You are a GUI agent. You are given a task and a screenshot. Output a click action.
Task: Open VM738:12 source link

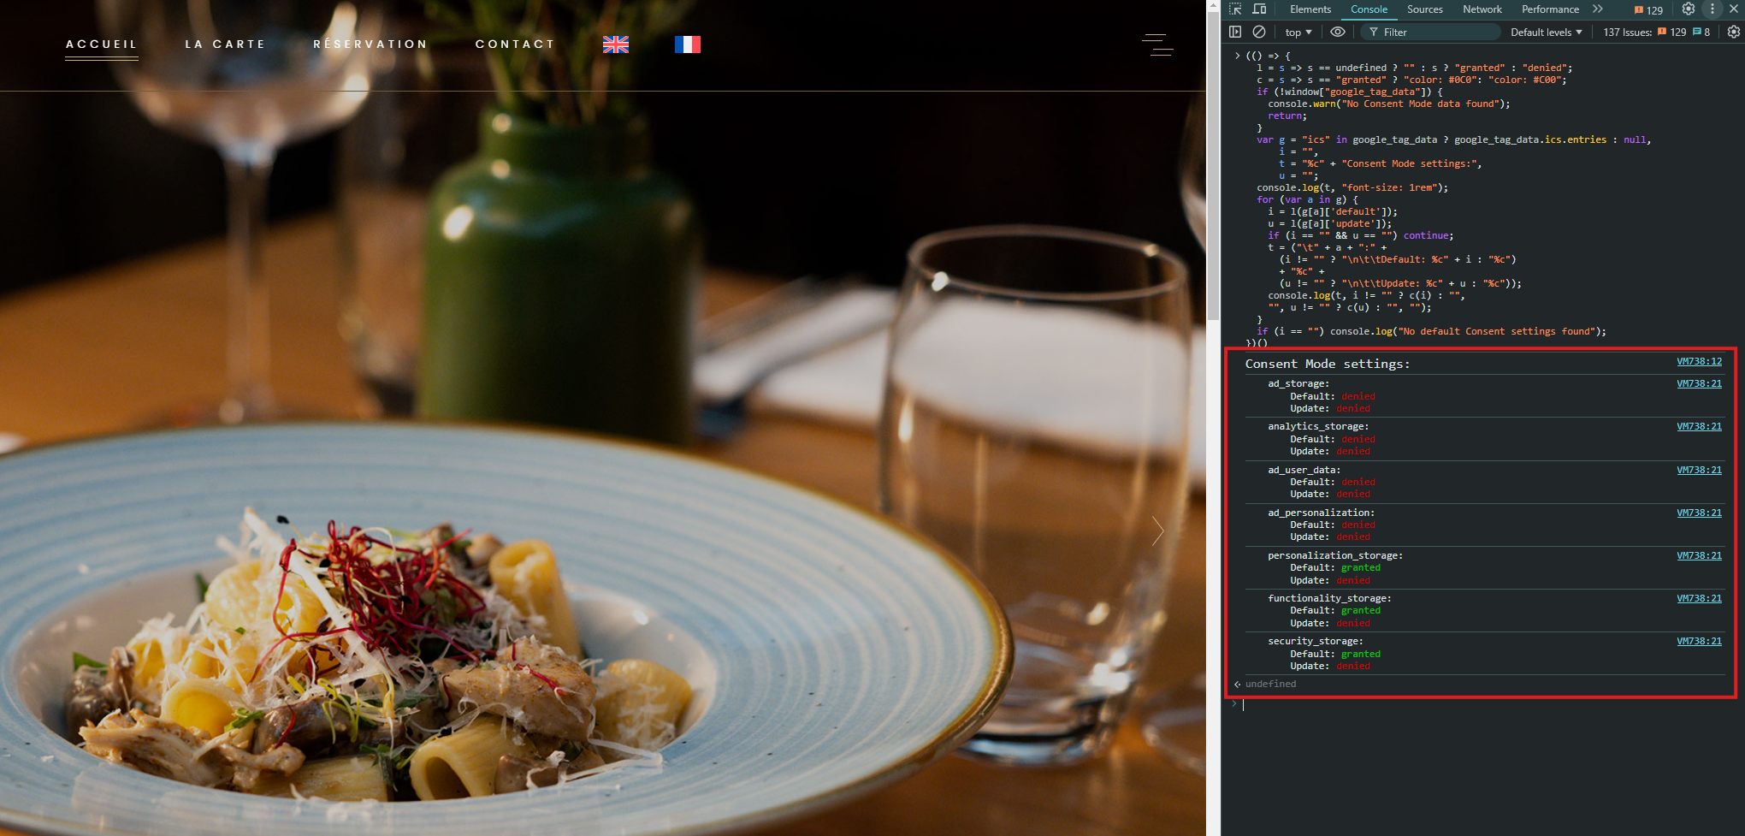tap(1699, 362)
